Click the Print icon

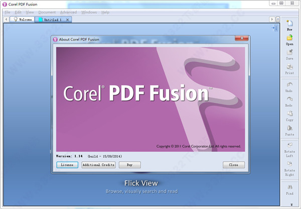point(289,67)
